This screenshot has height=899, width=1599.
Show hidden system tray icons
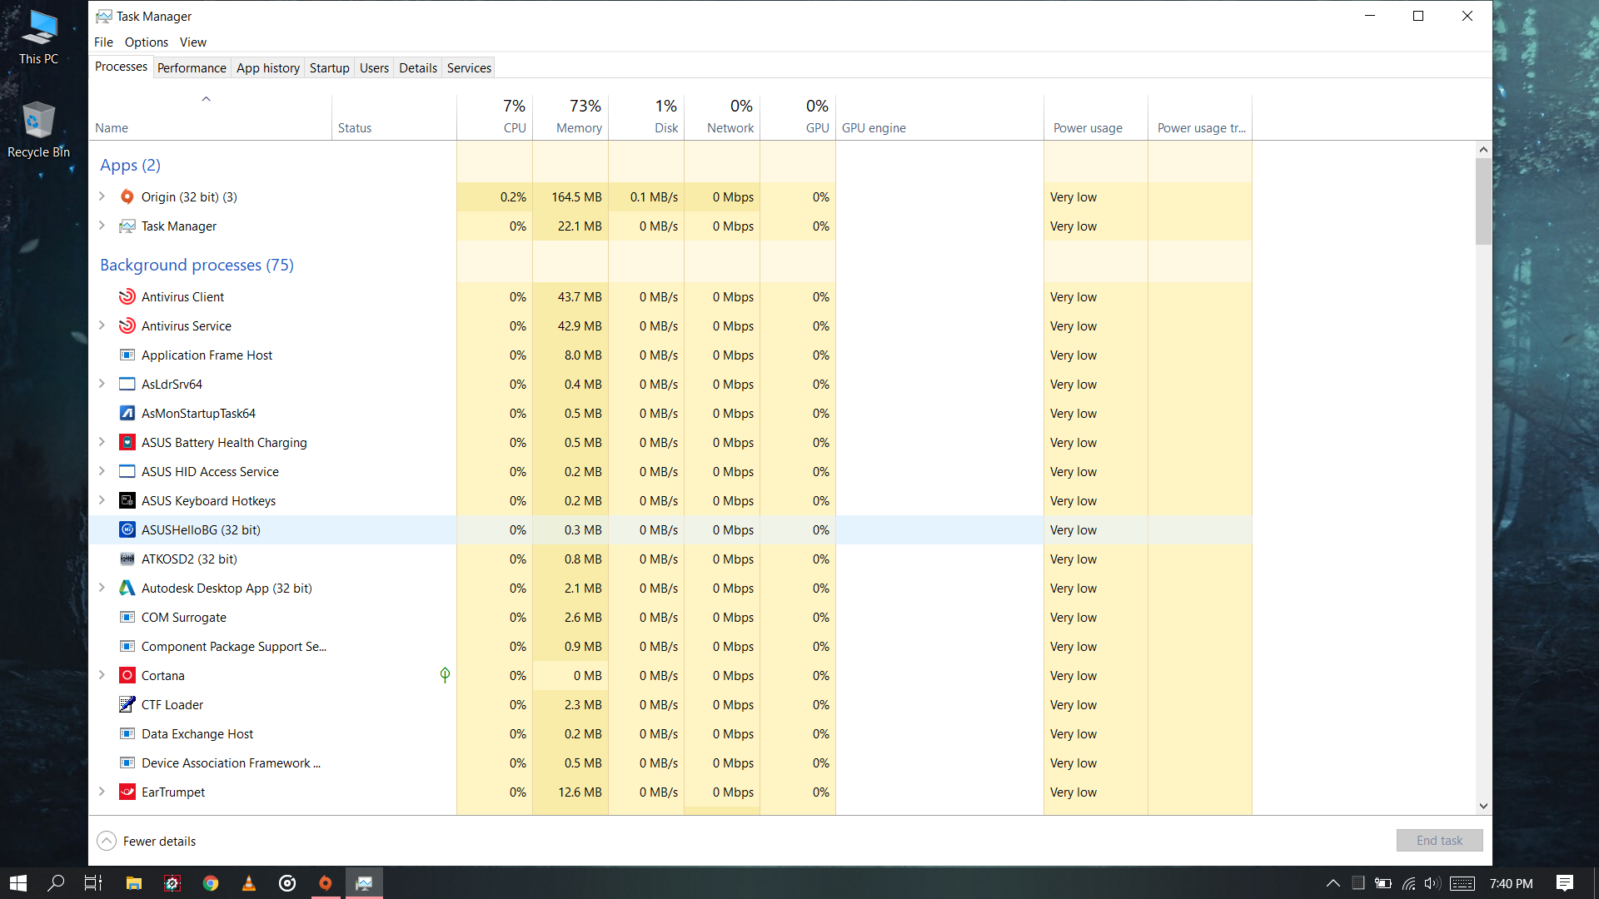coord(1333,883)
